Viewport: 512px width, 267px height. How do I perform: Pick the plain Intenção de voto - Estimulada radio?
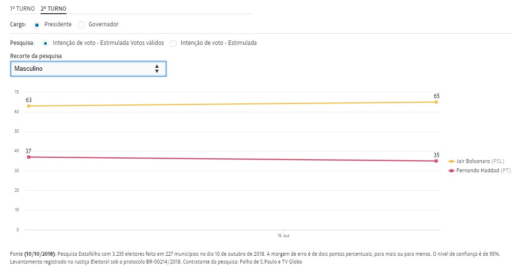click(x=173, y=43)
